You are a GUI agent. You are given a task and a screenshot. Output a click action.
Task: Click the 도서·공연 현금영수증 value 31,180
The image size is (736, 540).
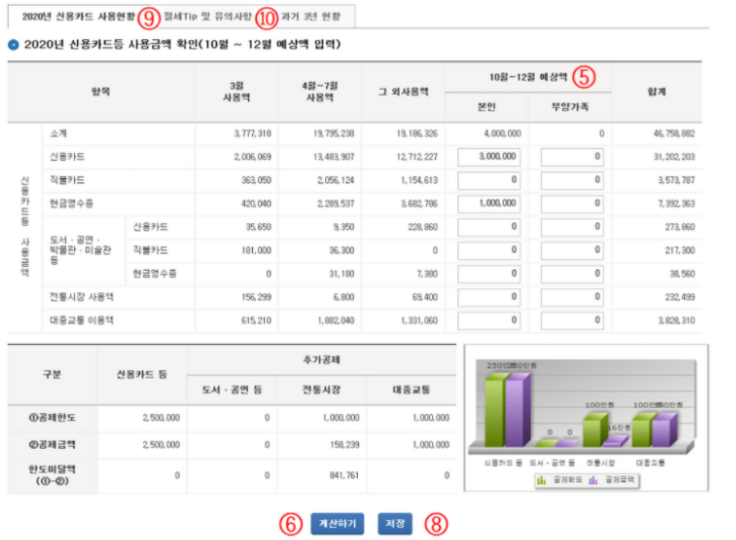(x=342, y=274)
